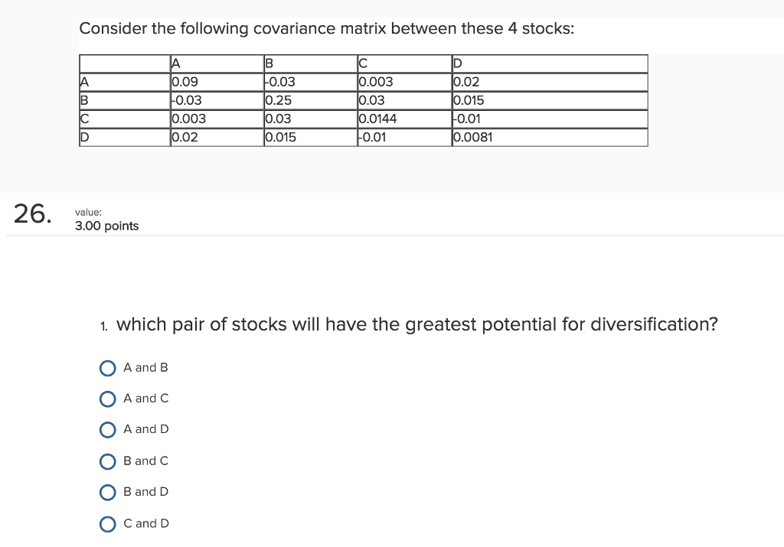Click the column header D in the table

tap(456, 63)
